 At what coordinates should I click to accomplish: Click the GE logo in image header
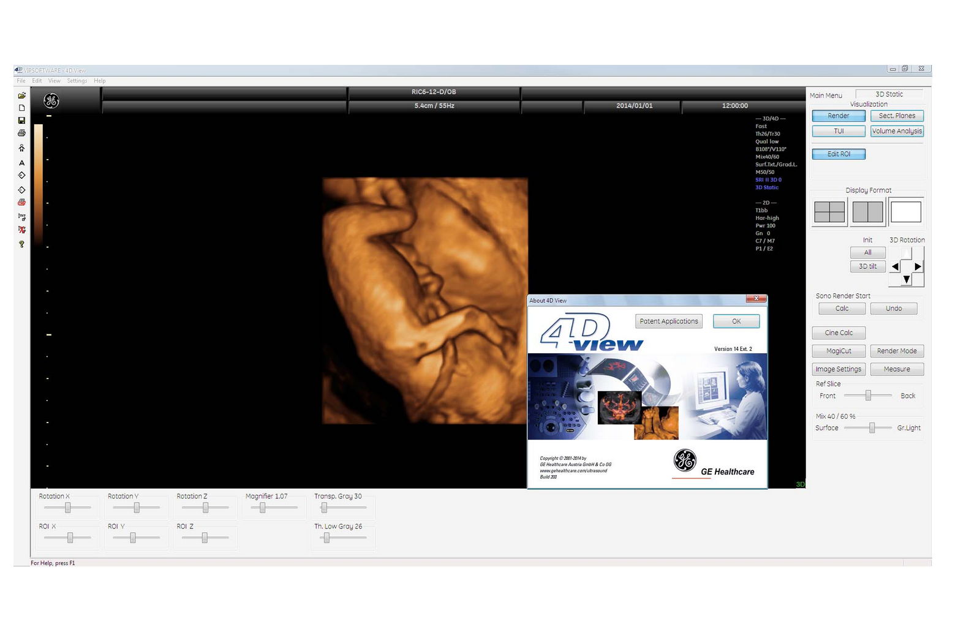[51, 101]
